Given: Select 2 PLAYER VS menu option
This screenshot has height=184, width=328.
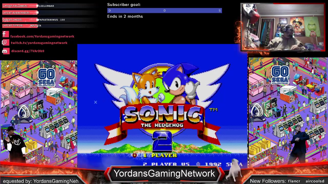Looking at the screenshot, I should [166, 164].
